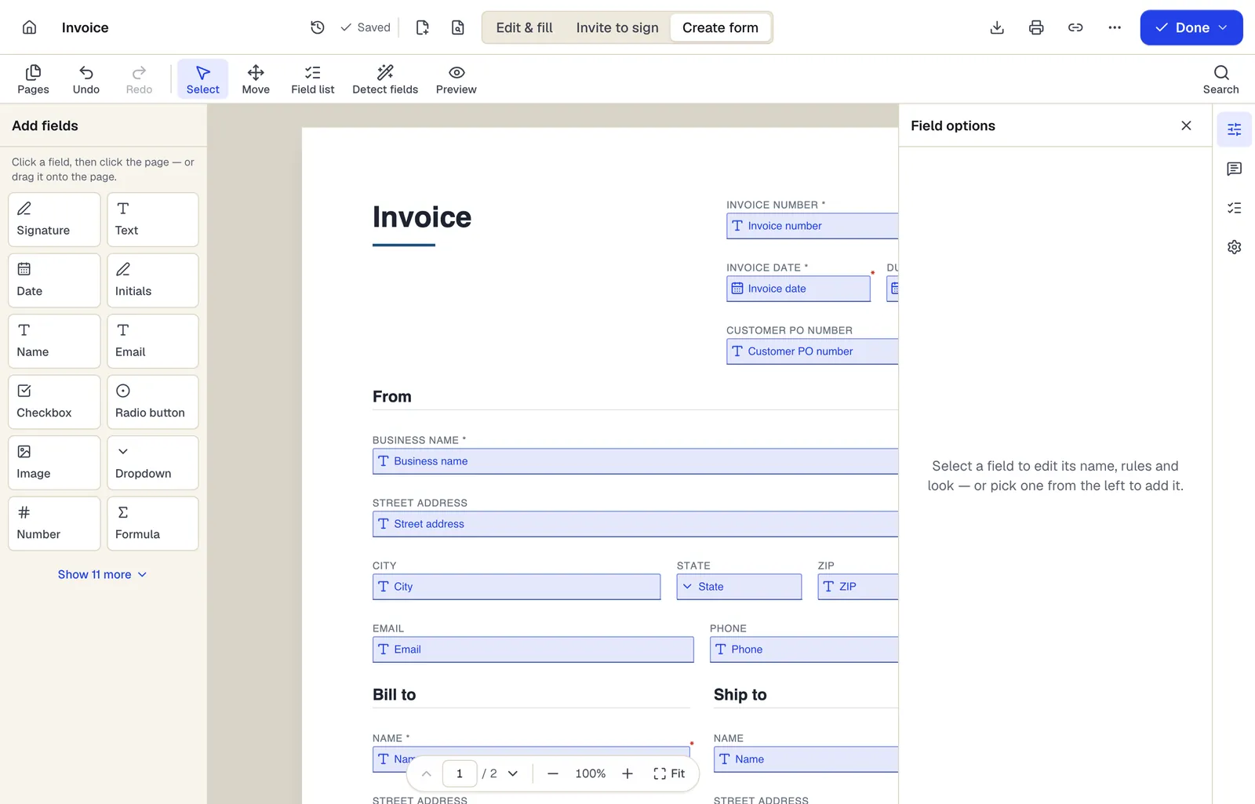Add an Email field from the left panel
1255x804 pixels.
tap(153, 341)
